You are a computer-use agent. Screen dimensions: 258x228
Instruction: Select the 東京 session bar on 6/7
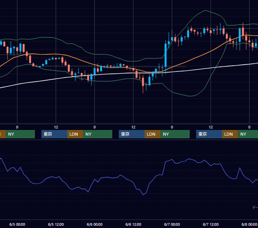pyautogui.click(x=209, y=134)
